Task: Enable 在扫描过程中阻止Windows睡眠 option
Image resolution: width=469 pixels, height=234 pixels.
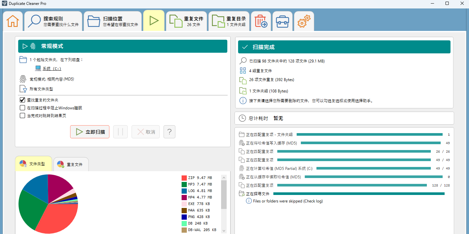Action: (22, 108)
